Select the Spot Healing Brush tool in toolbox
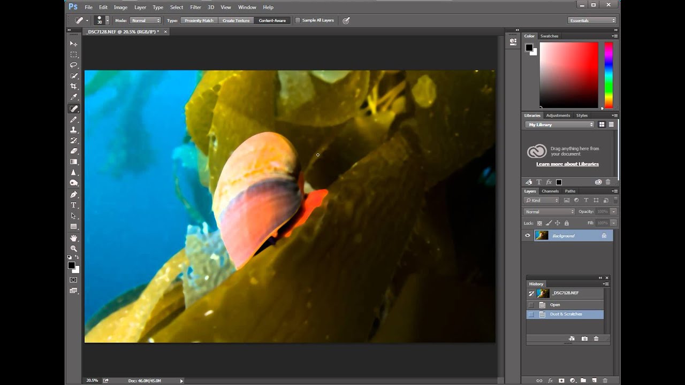 [74, 109]
